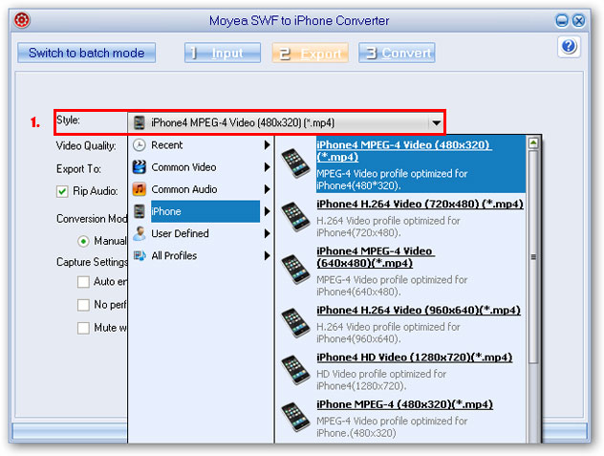Open the Recent profiles menu item

point(201,145)
